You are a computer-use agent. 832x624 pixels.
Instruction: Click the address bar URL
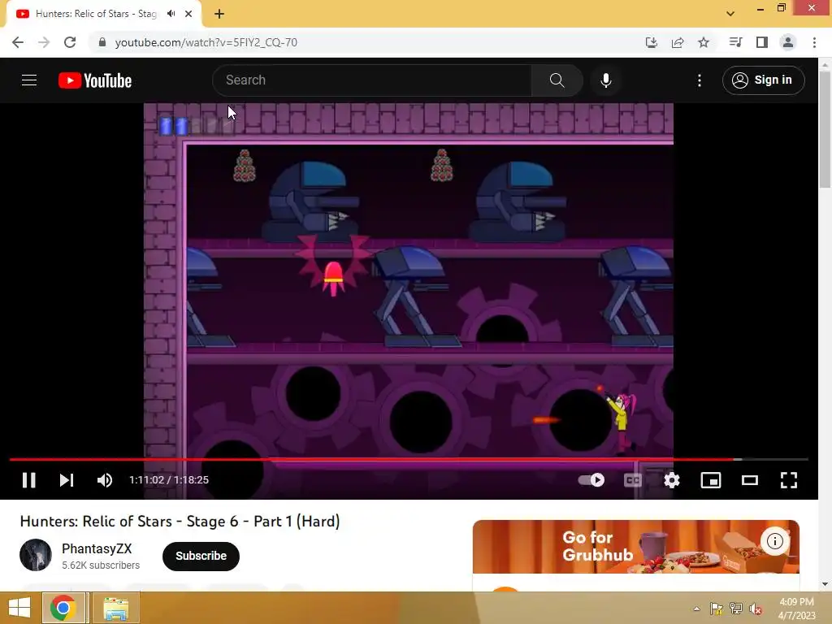pos(206,42)
